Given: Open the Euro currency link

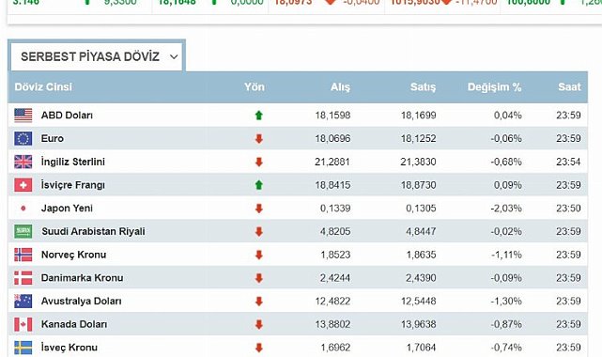Looking at the screenshot, I should [53, 138].
